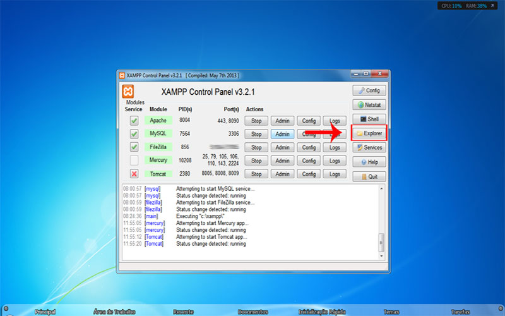This screenshot has width=505, height=316.
Task: Open the FileZilla Logs dropdown
Action: pyautogui.click(x=335, y=147)
